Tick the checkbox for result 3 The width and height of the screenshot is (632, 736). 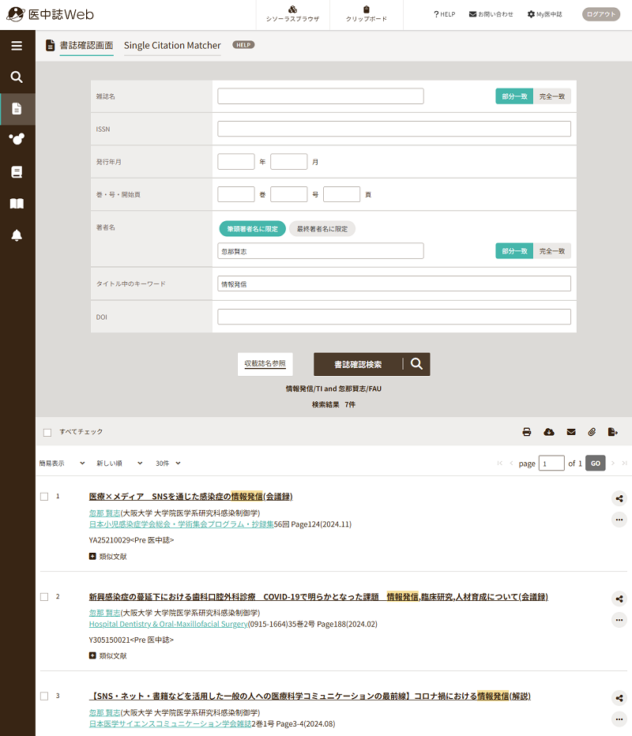click(x=44, y=696)
